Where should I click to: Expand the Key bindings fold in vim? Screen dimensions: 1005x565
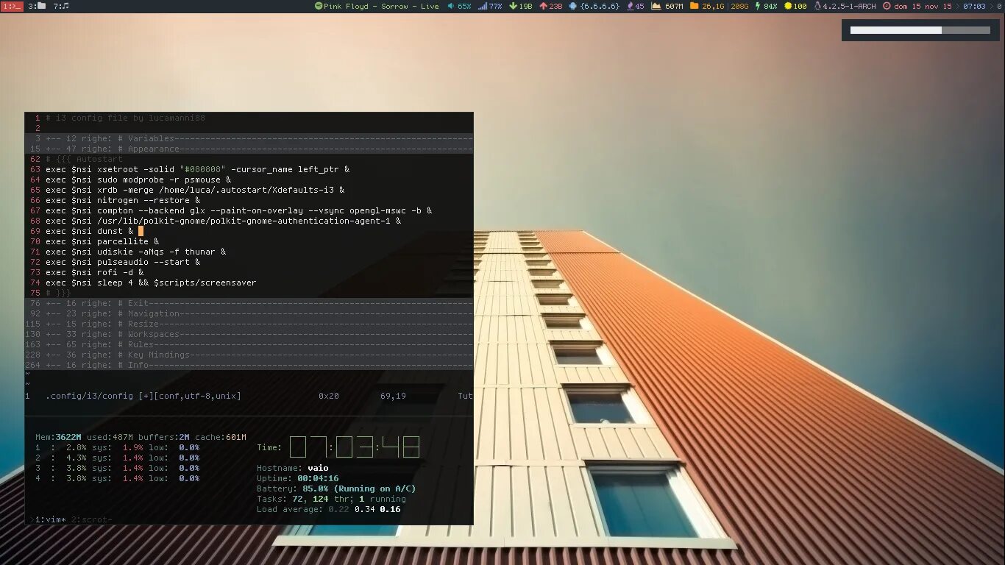(249, 355)
